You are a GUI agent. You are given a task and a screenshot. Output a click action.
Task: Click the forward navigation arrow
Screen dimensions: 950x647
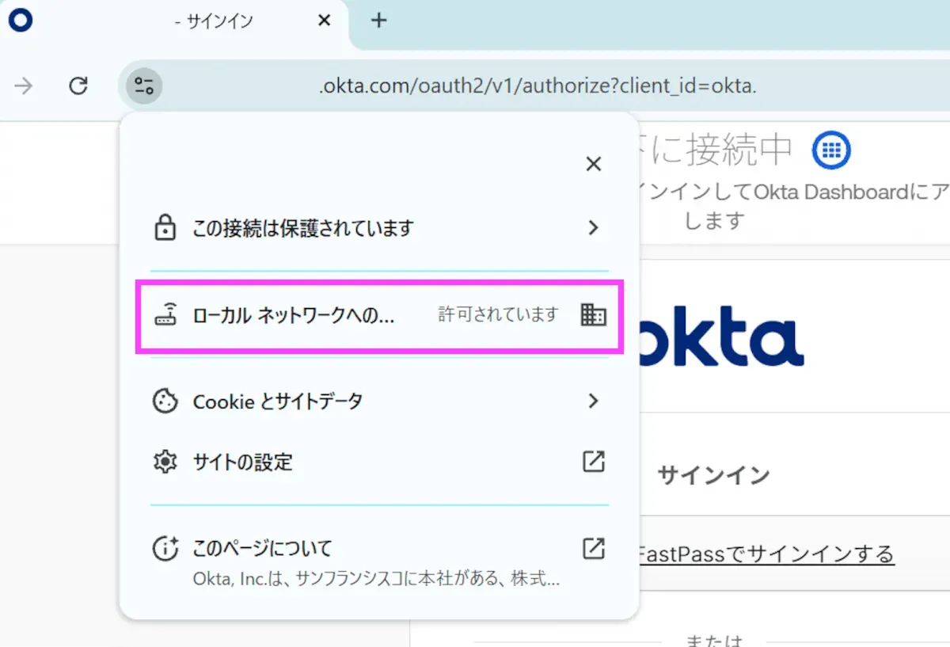click(x=24, y=86)
